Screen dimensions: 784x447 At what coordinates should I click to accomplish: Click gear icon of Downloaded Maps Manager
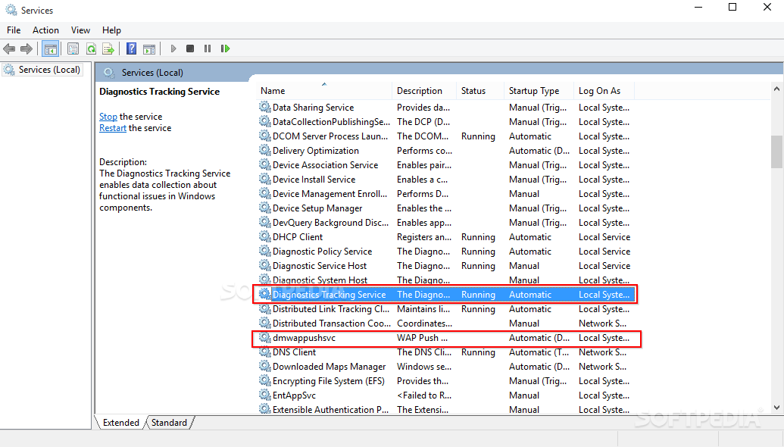(264, 366)
